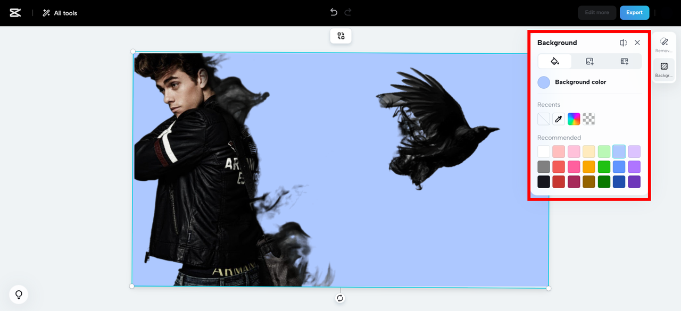Pick the coral red swatch

tap(559, 167)
